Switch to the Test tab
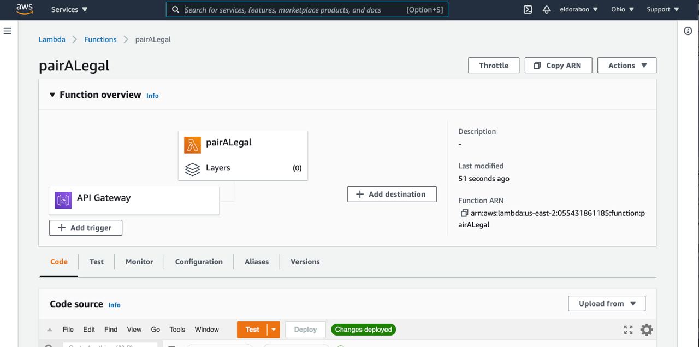The height and width of the screenshot is (347, 699). pyautogui.click(x=97, y=262)
